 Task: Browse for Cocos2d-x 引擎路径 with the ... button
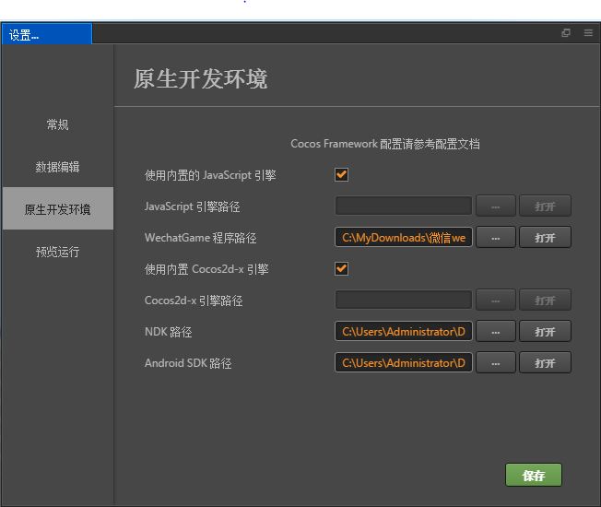pos(496,301)
